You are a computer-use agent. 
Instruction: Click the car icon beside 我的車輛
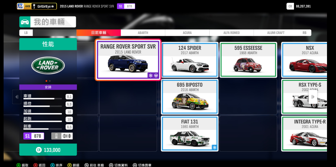click(x=25, y=22)
